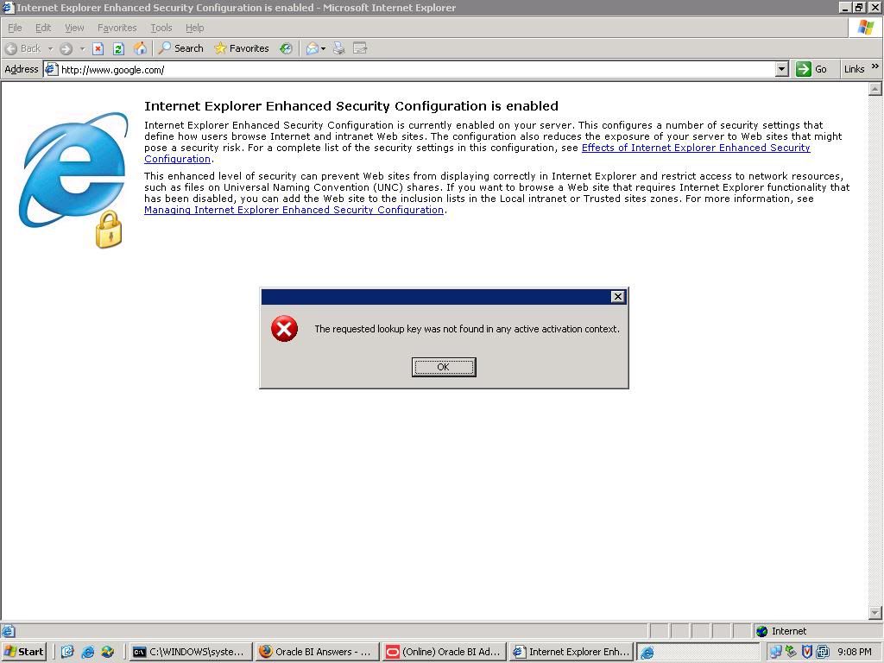
Task: Open the Favorites toolbar button
Action: coord(242,48)
